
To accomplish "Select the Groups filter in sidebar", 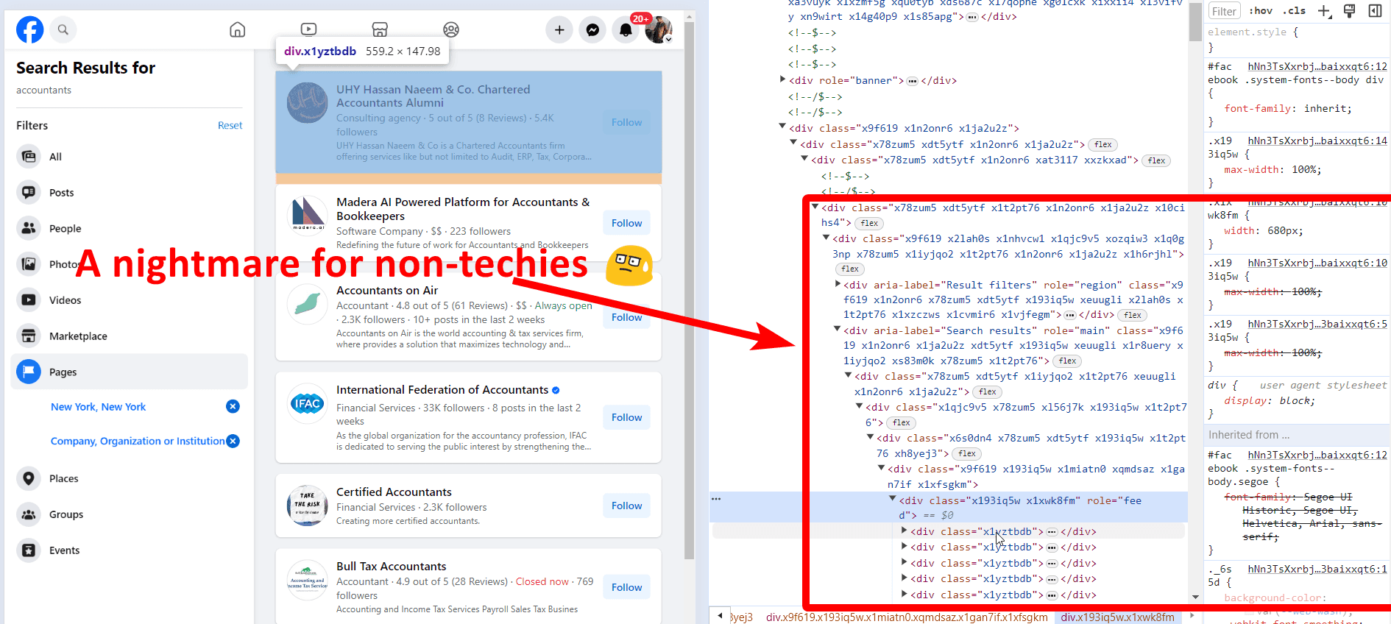I will click(130, 514).
